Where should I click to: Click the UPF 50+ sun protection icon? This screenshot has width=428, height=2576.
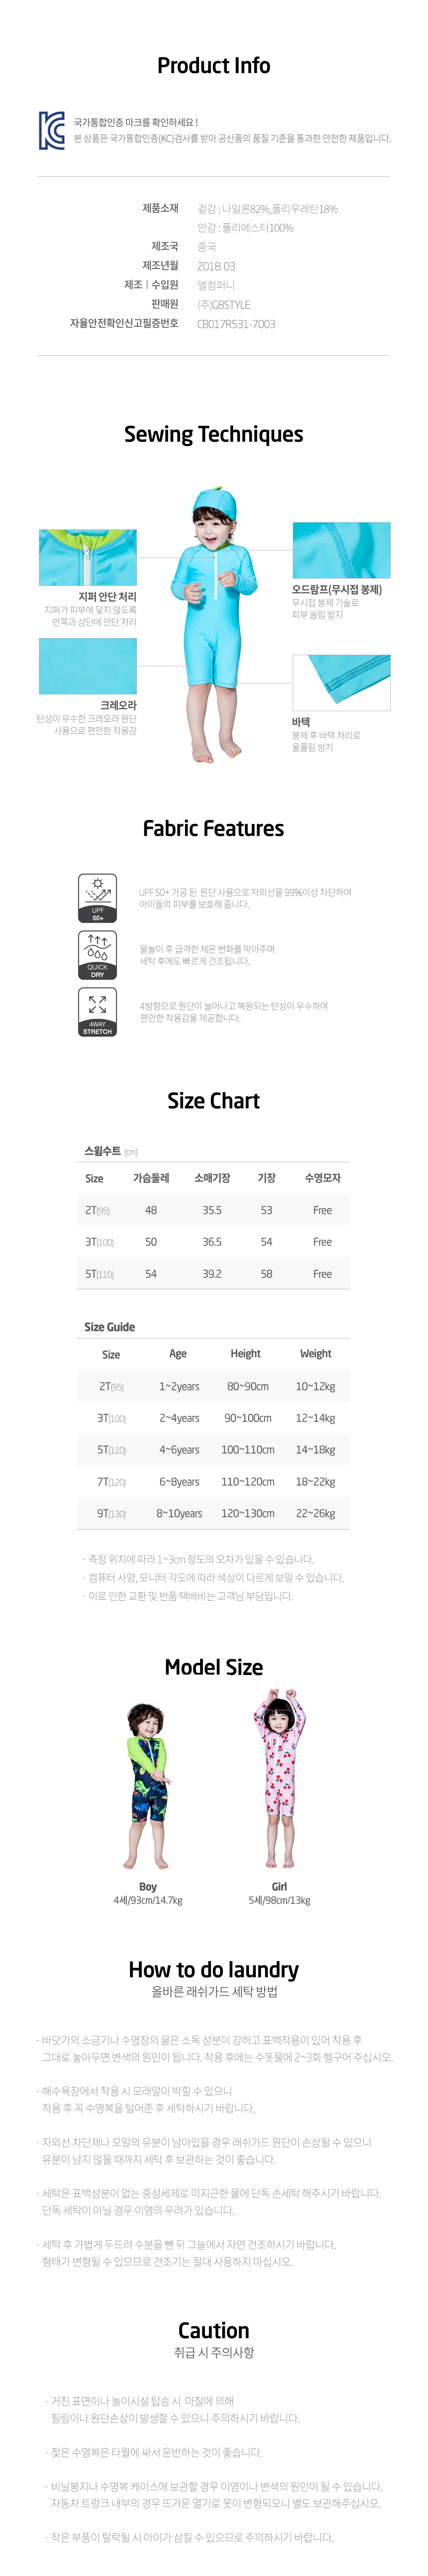point(97,897)
